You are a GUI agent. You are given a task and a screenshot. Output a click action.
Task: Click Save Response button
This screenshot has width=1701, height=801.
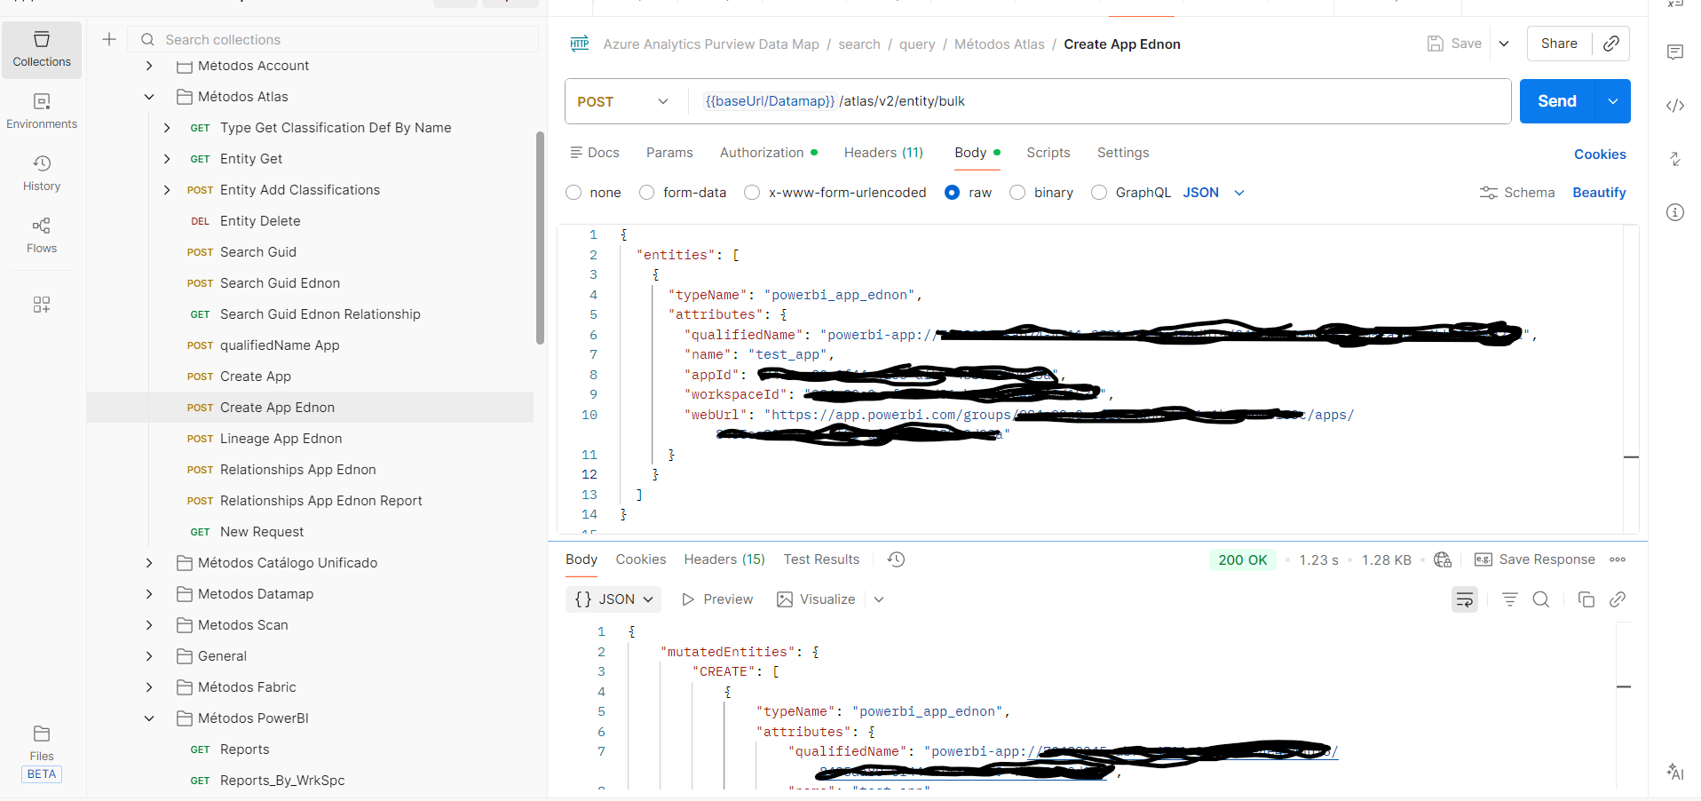1535,559
